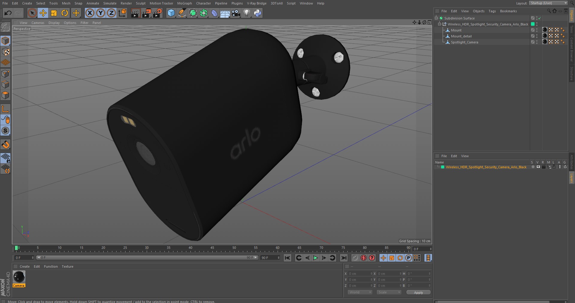Image resolution: width=575 pixels, height=303 pixels.
Task: Toggle layer visibility eye in Layers panel
Action: click(538, 167)
